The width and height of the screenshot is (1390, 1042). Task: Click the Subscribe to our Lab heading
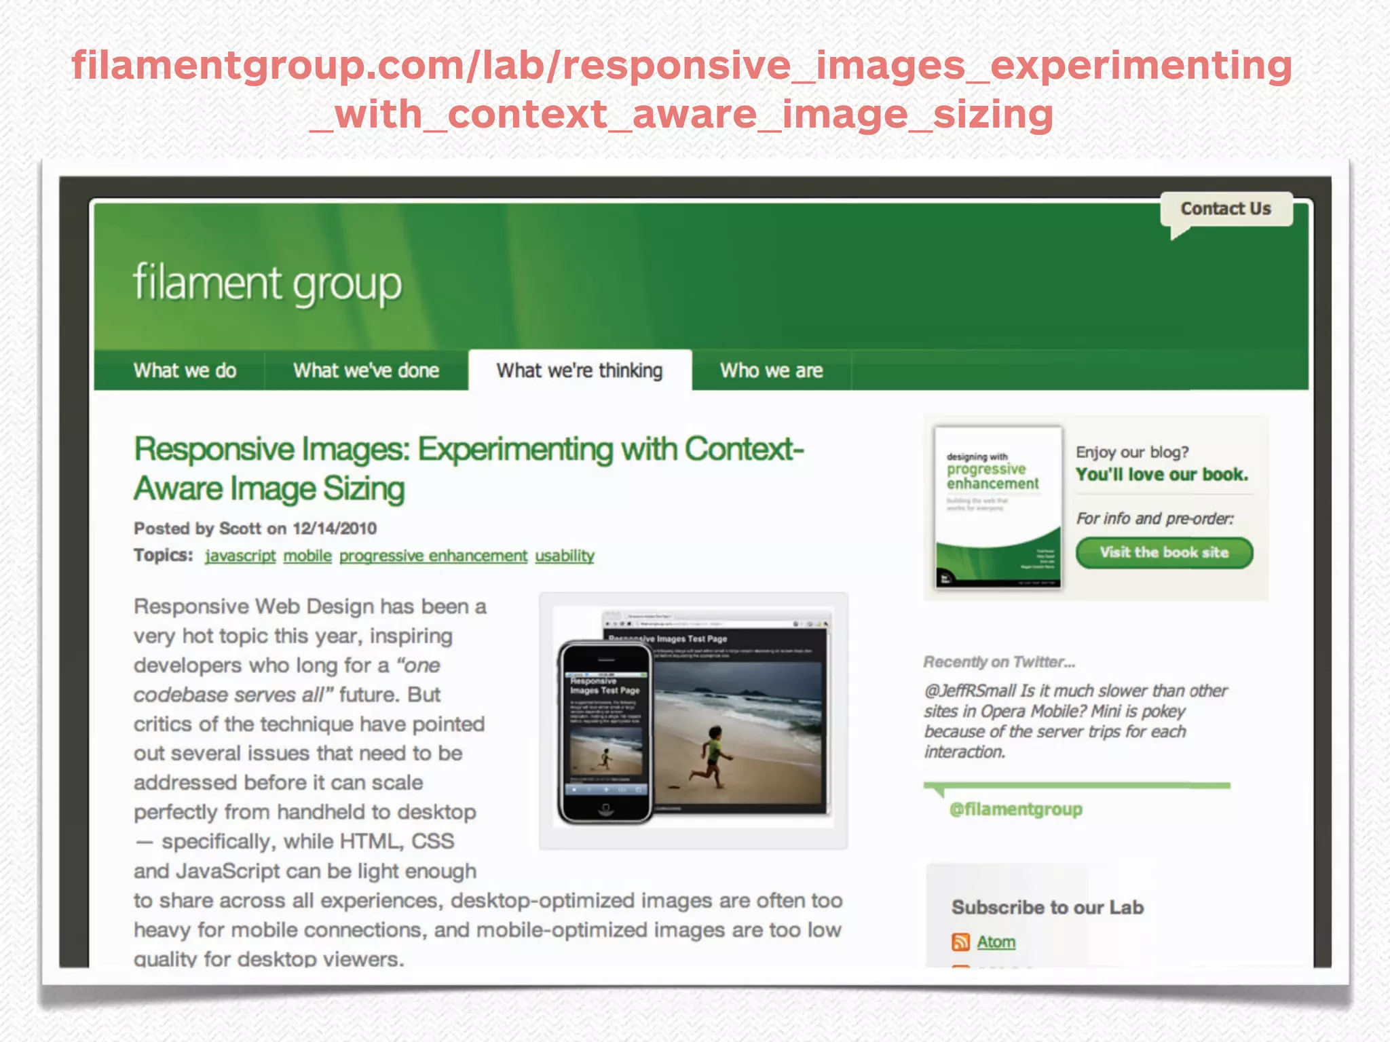(x=1047, y=907)
